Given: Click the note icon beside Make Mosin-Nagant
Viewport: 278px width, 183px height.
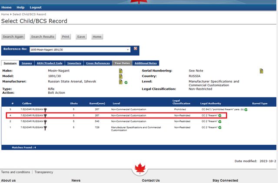Looking at the screenshot, I should (x=121, y=71).
